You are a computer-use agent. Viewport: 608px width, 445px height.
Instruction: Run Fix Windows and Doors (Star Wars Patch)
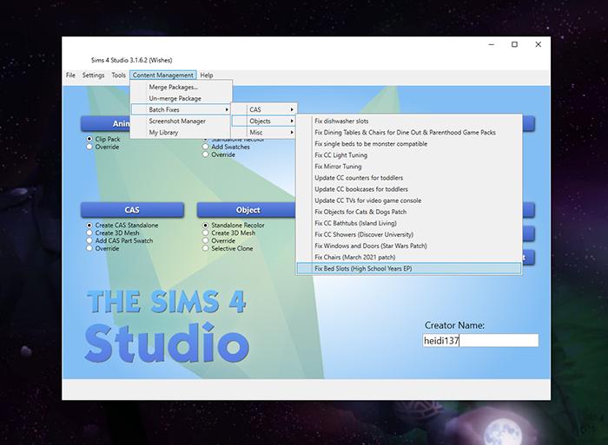point(409,245)
